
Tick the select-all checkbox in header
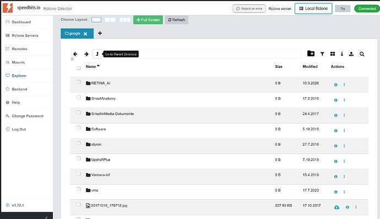[79, 68]
